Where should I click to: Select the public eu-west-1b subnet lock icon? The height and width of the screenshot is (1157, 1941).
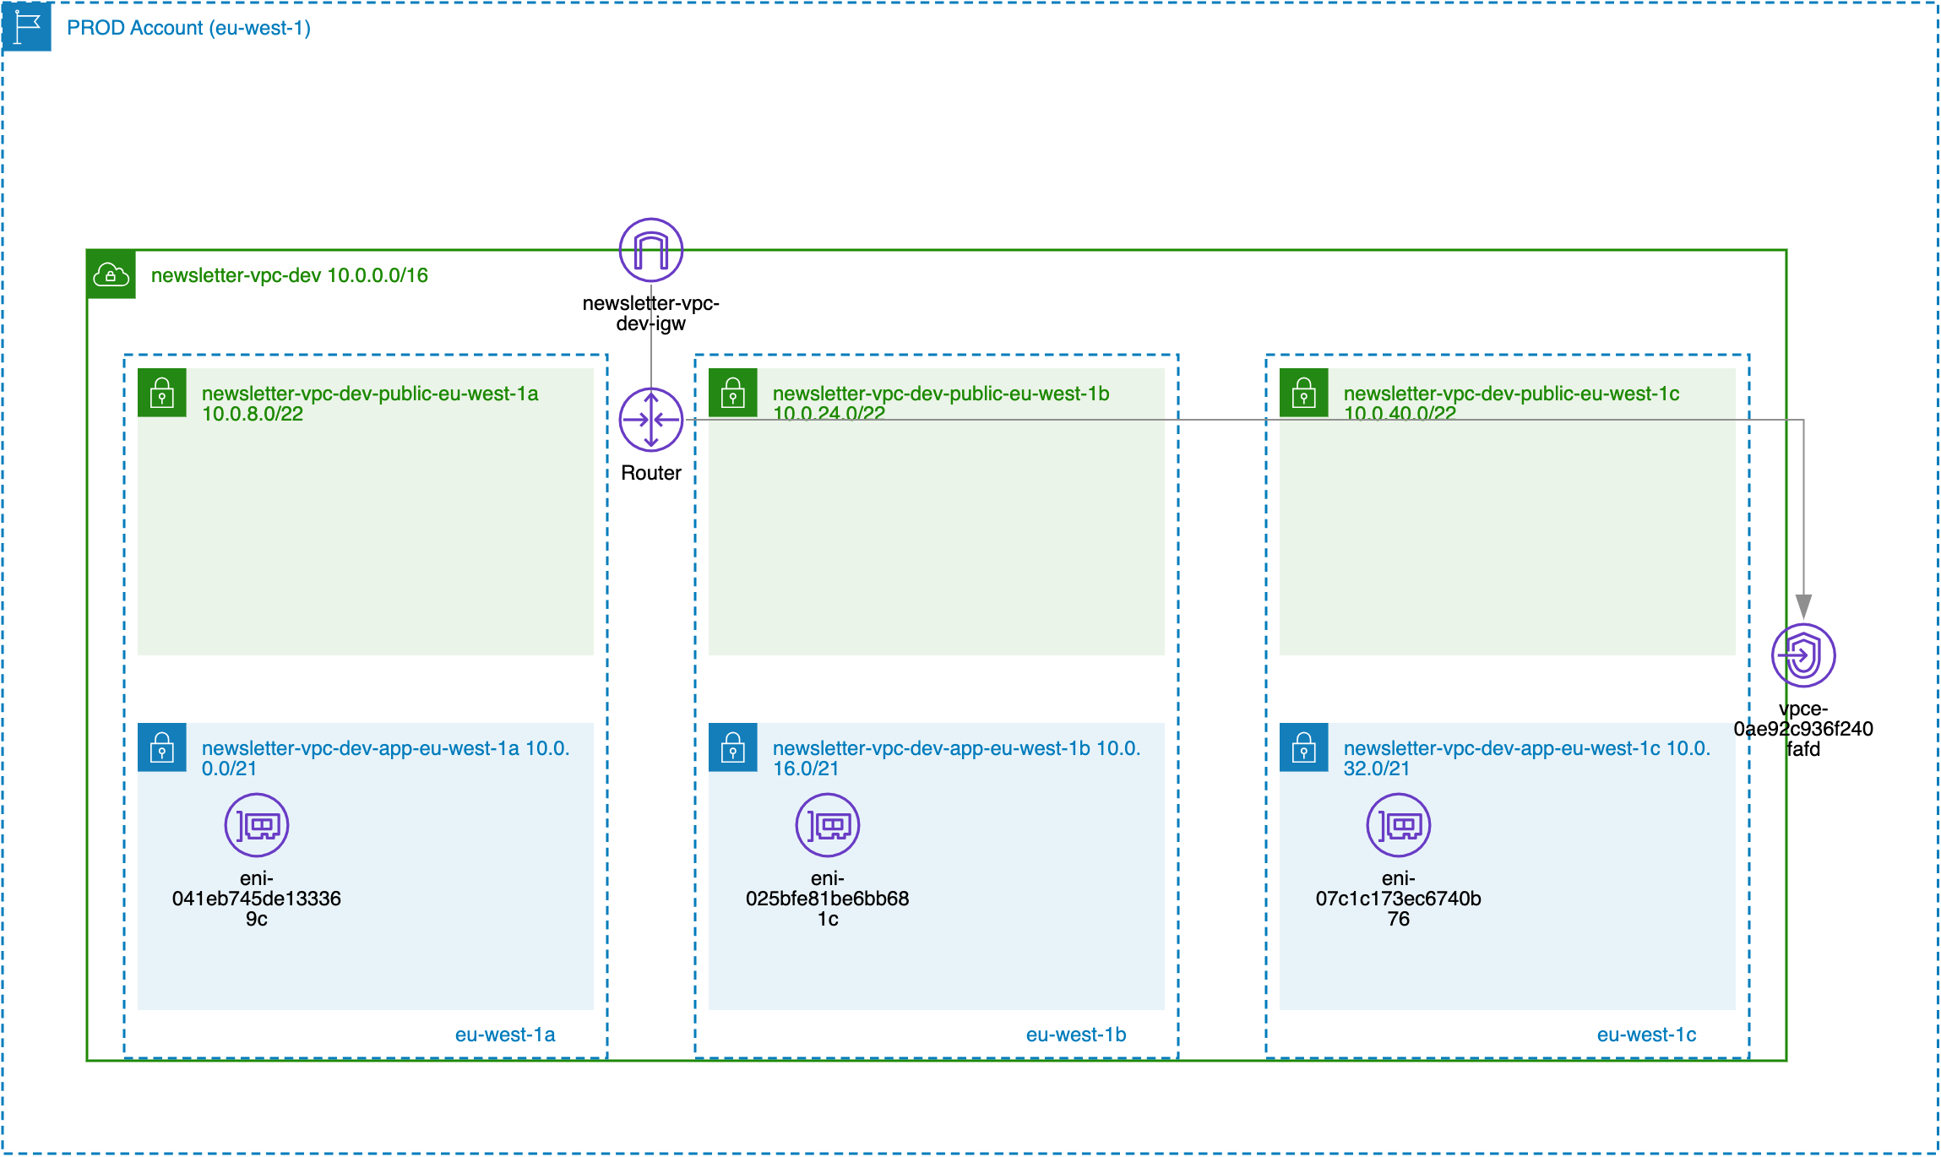pyautogui.click(x=733, y=393)
